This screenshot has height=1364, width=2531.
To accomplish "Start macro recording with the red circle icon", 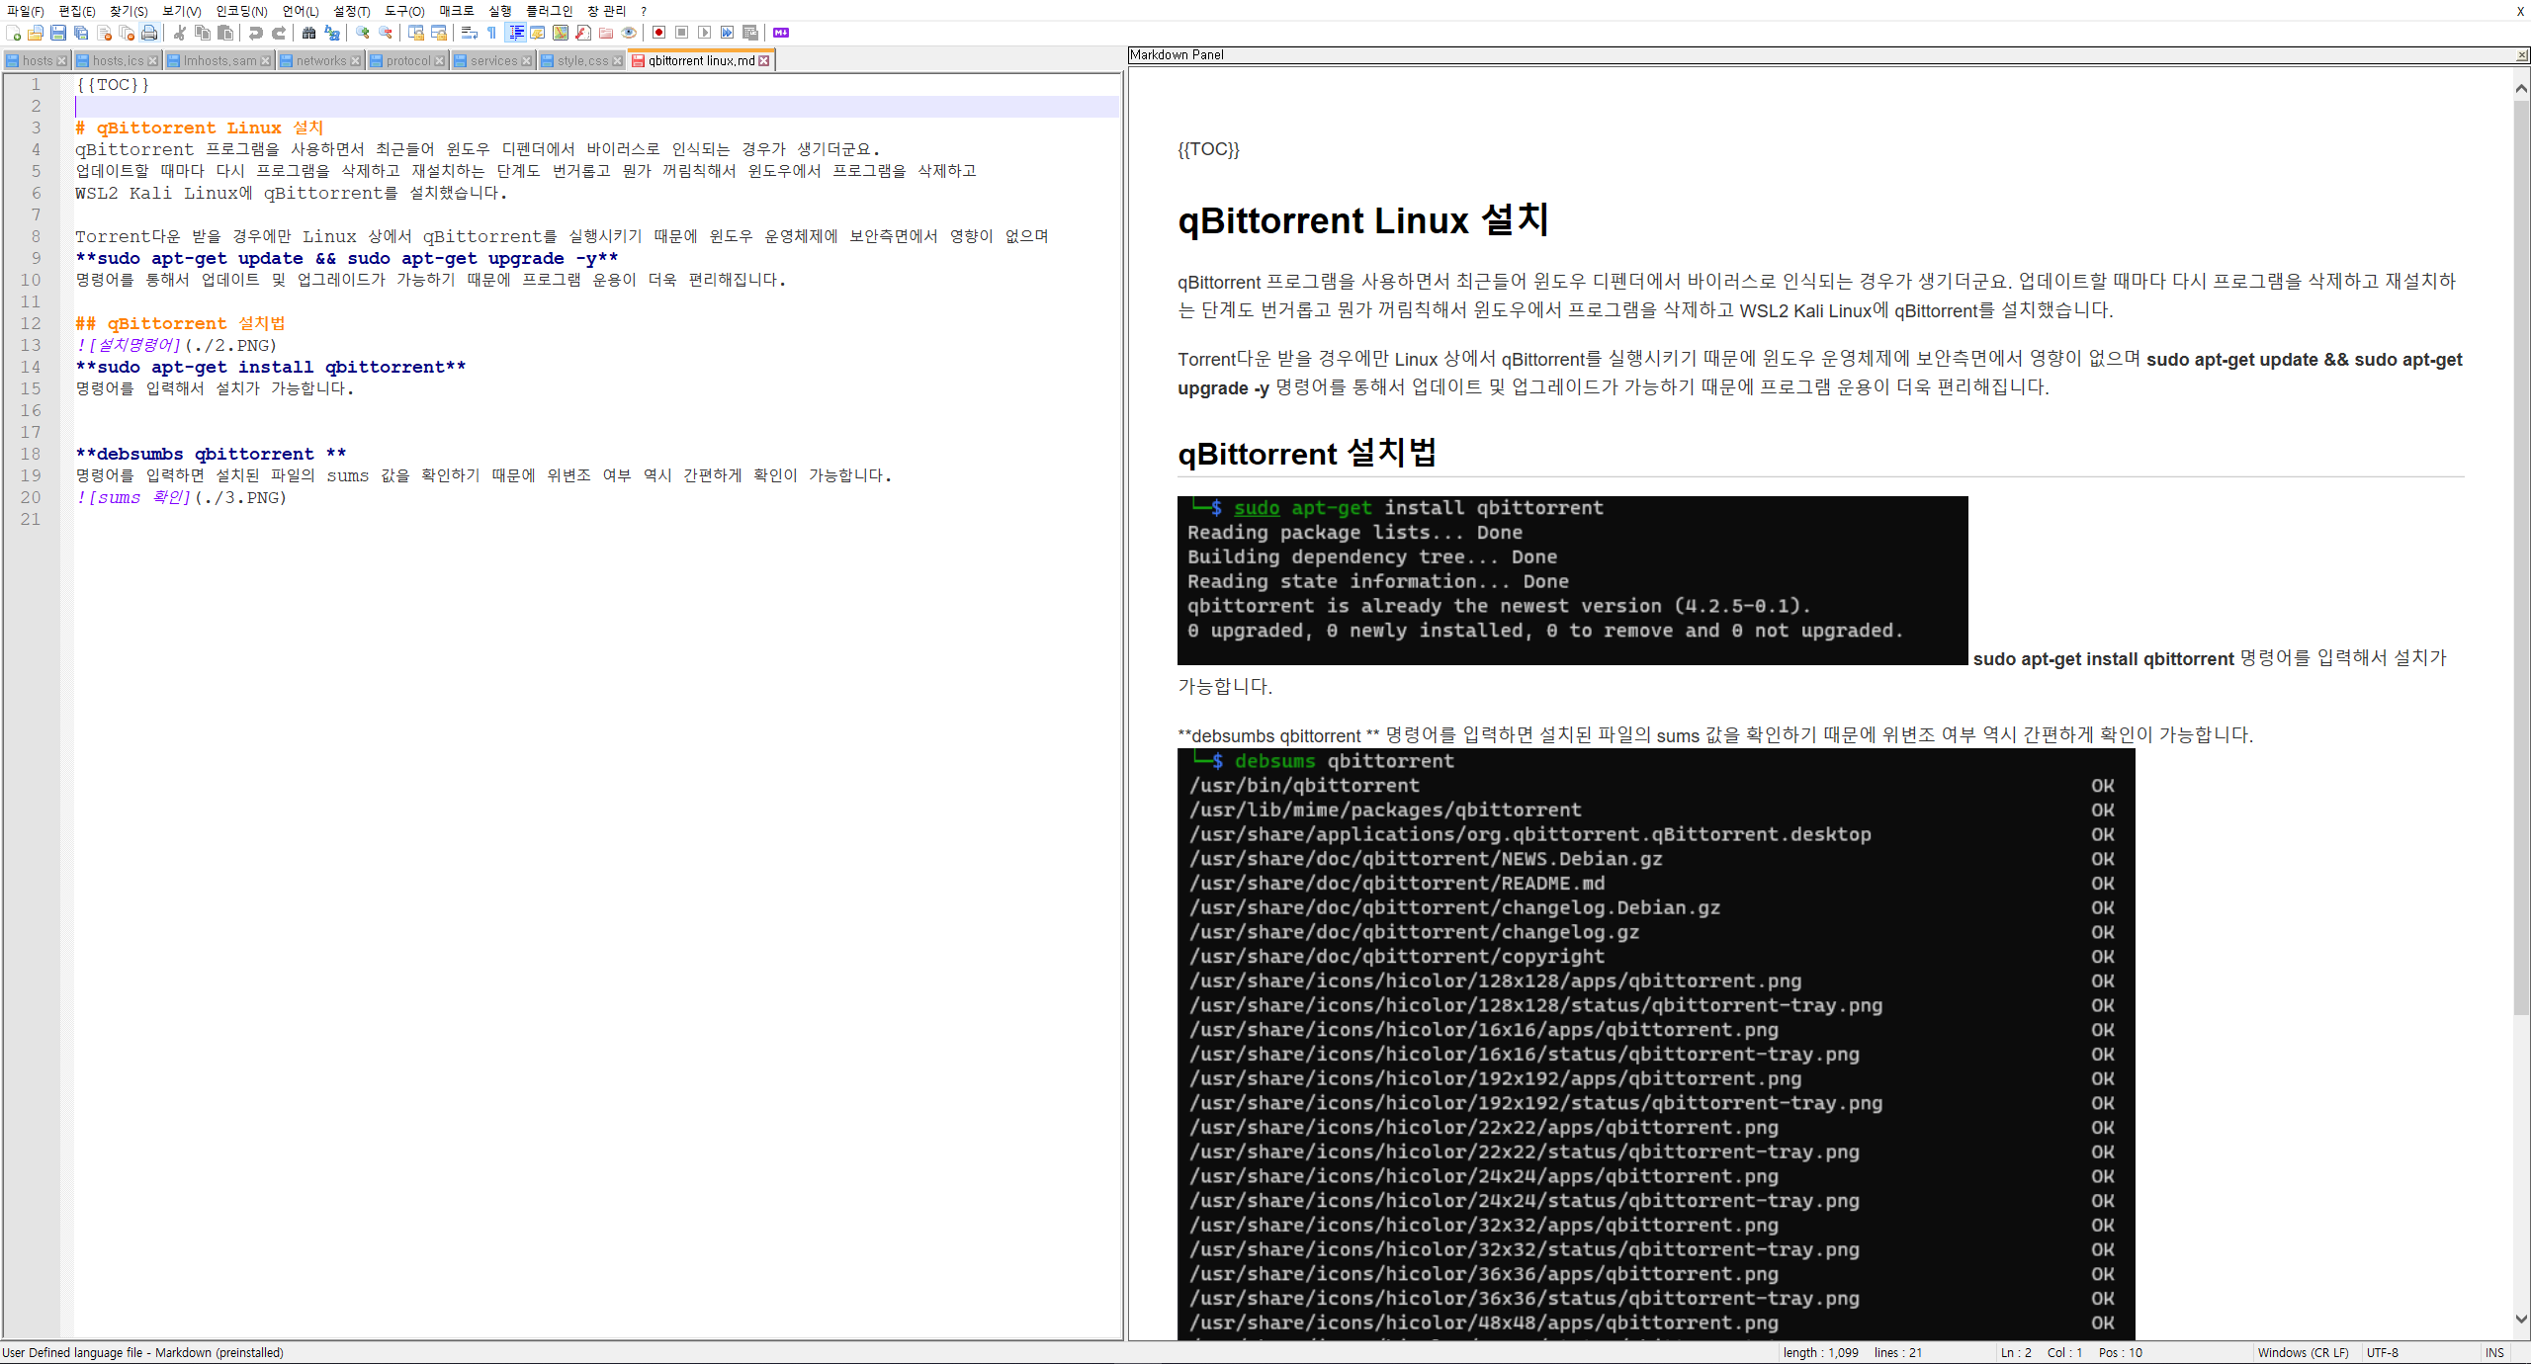I will [x=658, y=33].
